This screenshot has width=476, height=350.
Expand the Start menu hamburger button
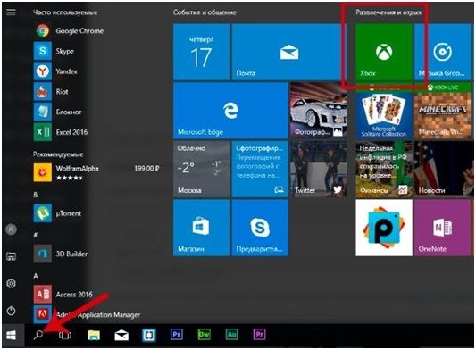tap(11, 12)
